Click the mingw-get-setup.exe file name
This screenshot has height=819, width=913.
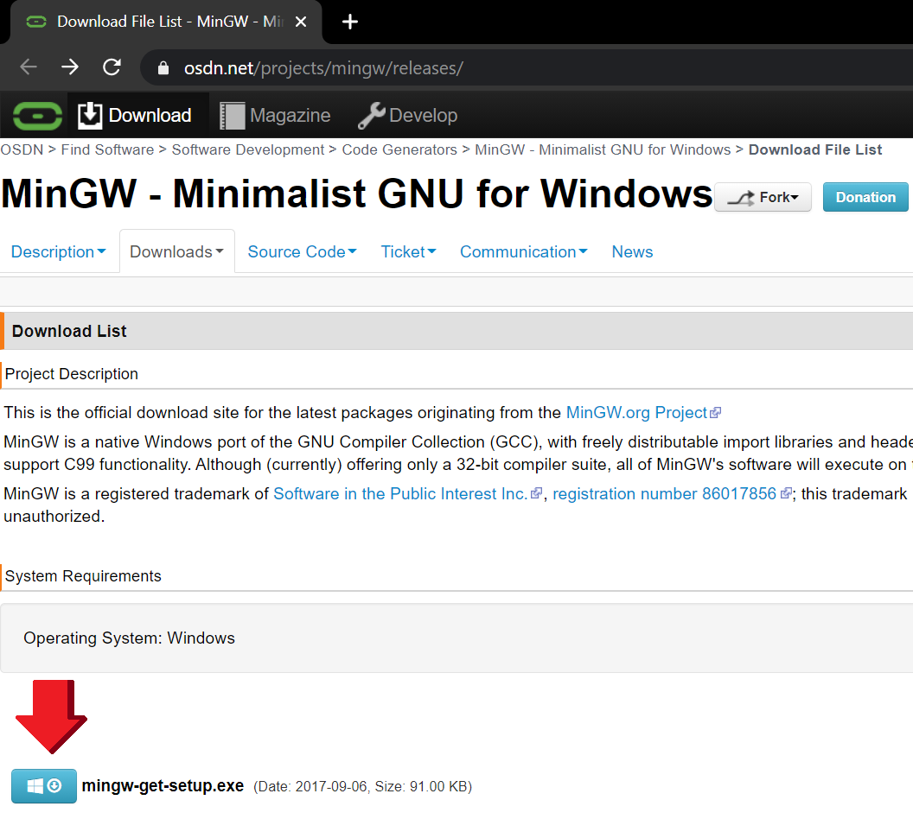coord(163,786)
